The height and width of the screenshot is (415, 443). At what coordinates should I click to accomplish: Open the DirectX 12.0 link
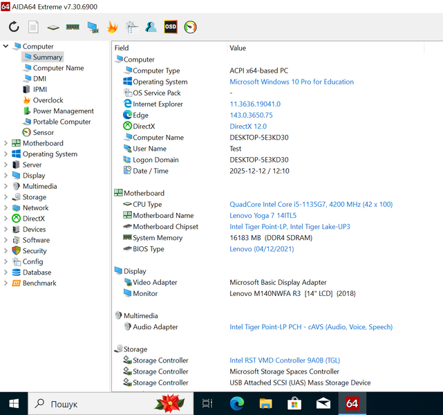248,126
